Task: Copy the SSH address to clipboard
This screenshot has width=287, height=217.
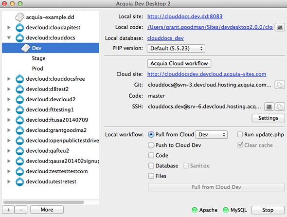Action: [280, 107]
